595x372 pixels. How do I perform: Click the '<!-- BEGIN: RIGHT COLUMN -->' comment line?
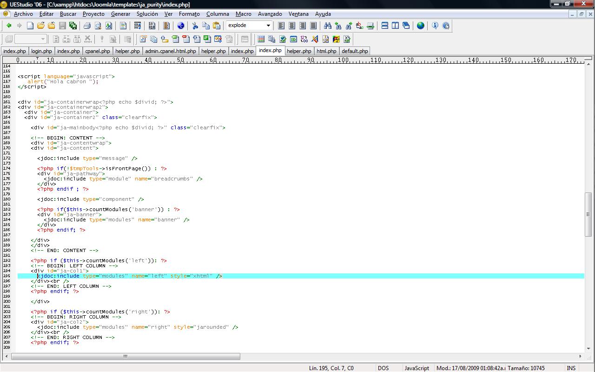[76, 317]
